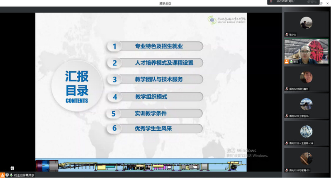Select the 王宇恒36 participant tile
Screen dimensions: 331x178
click(x=306, y=105)
